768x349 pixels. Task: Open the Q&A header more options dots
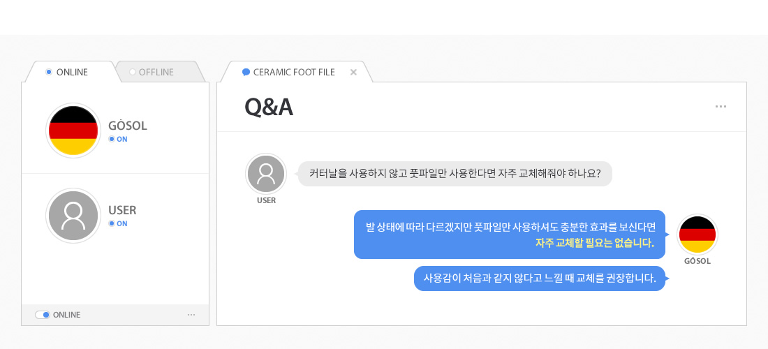click(721, 107)
